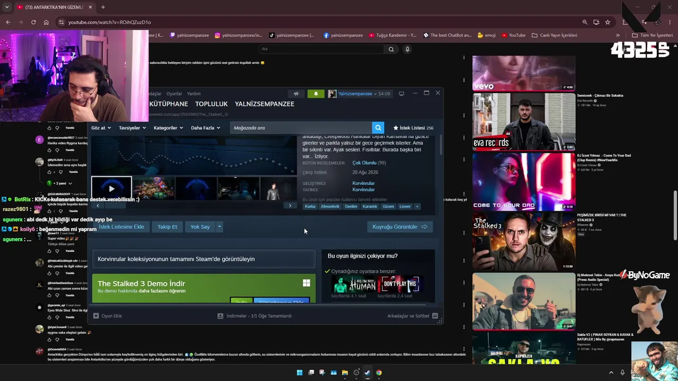Click the Oyun Ekle plus icon
The image size is (678, 381).
point(96,316)
